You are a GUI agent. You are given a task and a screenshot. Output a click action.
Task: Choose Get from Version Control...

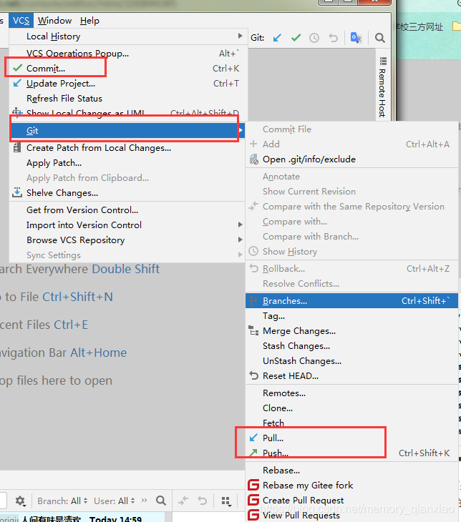click(x=127, y=210)
